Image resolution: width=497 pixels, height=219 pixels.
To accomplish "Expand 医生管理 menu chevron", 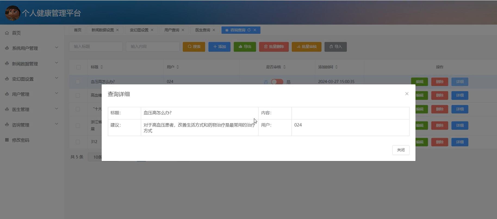I will coord(57,109).
